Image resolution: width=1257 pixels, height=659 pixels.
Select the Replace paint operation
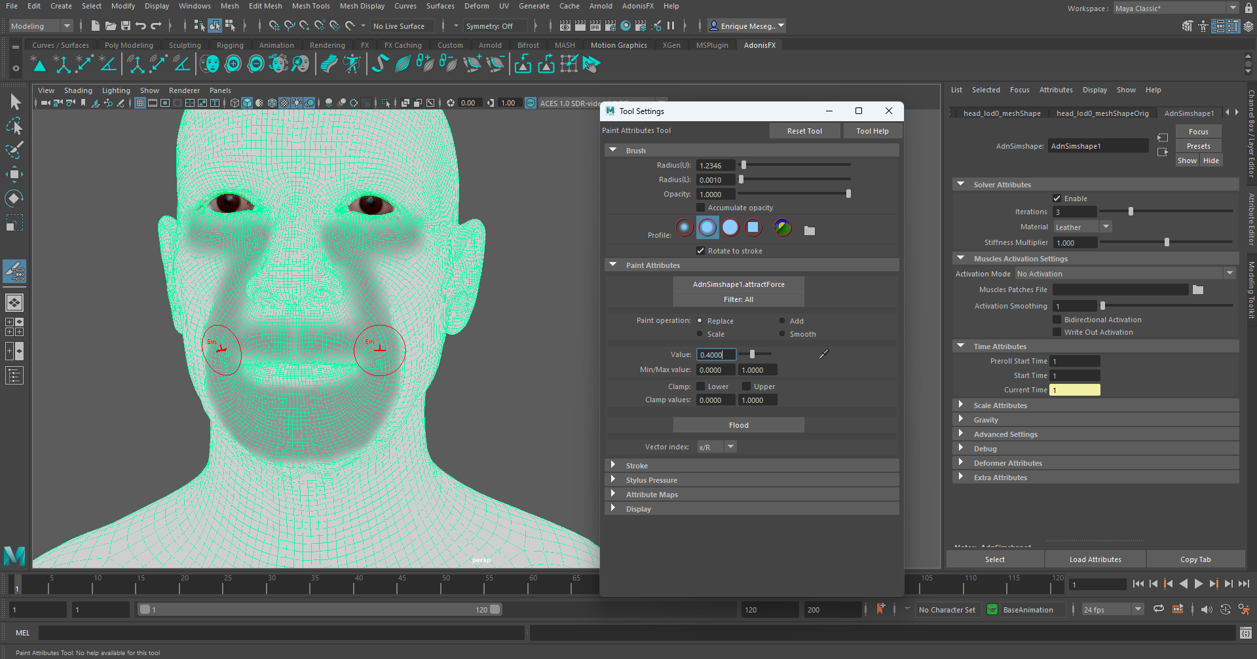point(700,320)
